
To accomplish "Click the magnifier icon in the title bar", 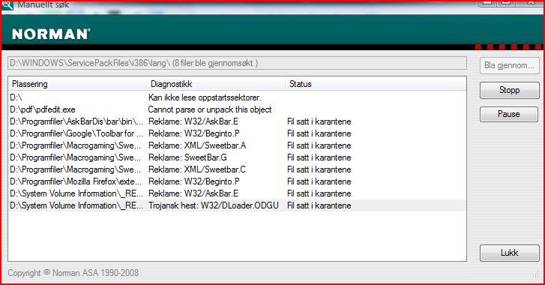I will 7,4.
